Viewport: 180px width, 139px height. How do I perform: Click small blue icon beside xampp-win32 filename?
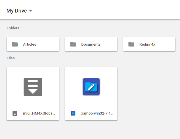(73, 113)
